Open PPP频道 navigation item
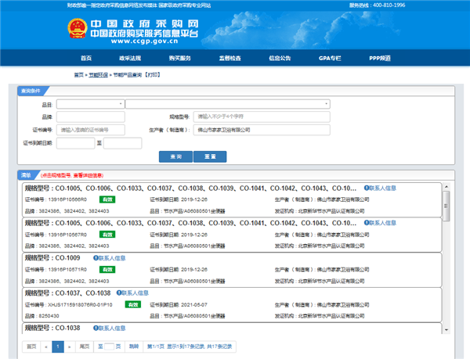470x359 pixels. (380, 58)
